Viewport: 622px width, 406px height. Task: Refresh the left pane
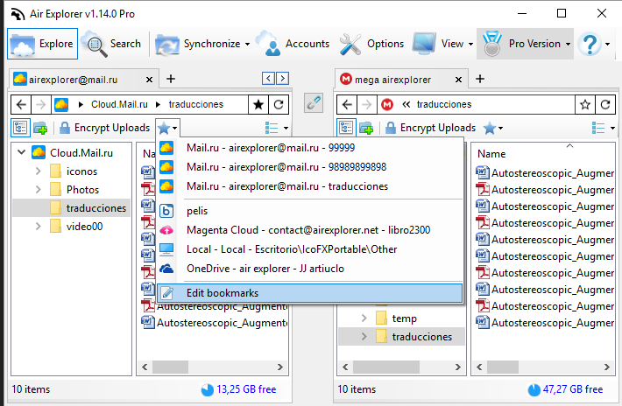click(279, 105)
